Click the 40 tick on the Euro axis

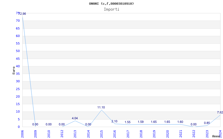pyautogui.click(x=18, y=66)
